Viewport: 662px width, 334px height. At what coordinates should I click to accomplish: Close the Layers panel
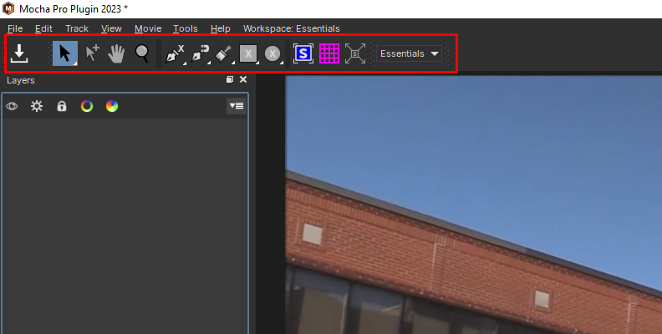click(243, 79)
